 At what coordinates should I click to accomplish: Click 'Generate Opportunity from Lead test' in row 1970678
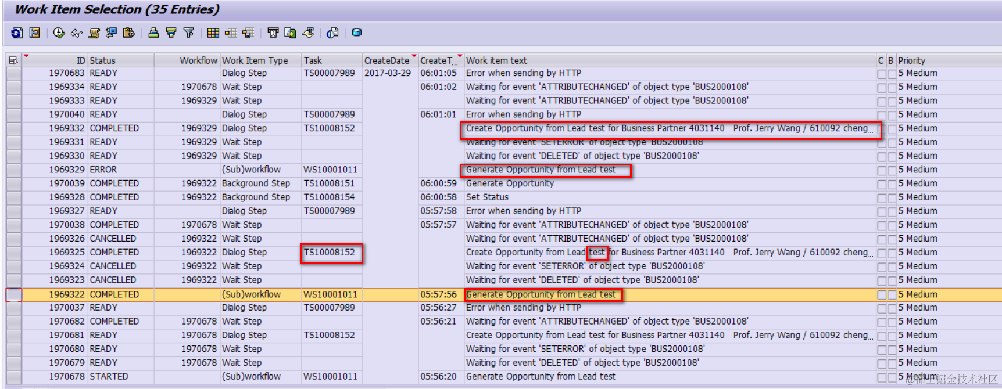541,377
